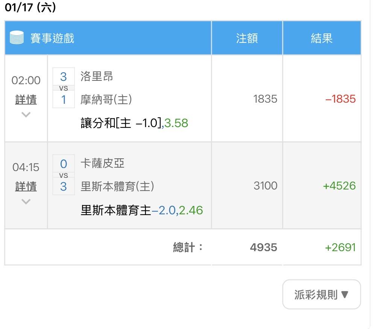Expand the 04:15 match details chevron
The height and width of the screenshot is (329, 375).
pyautogui.click(x=26, y=202)
